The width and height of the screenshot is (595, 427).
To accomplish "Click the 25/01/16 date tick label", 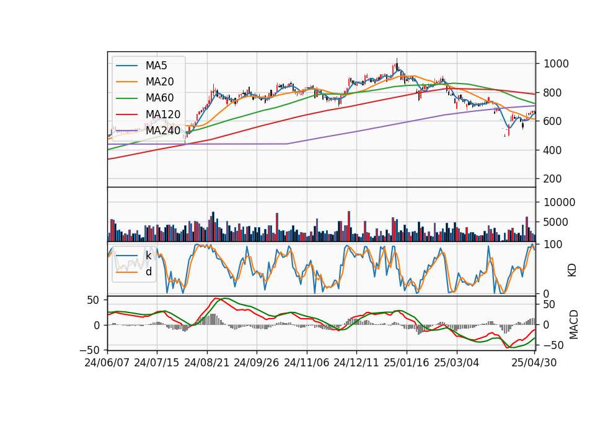I will pyautogui.click(x=407, y=363).
